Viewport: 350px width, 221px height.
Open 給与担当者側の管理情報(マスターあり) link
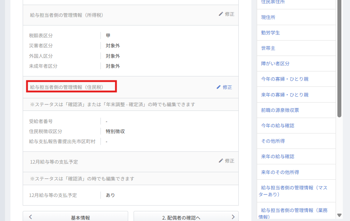[294, 191]
